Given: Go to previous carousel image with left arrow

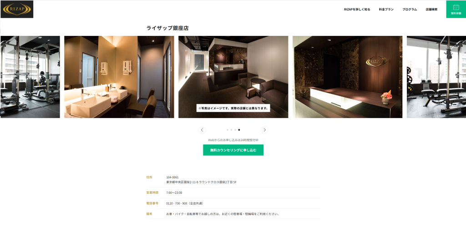Looking at the screenshot, I should click(202, 130).
